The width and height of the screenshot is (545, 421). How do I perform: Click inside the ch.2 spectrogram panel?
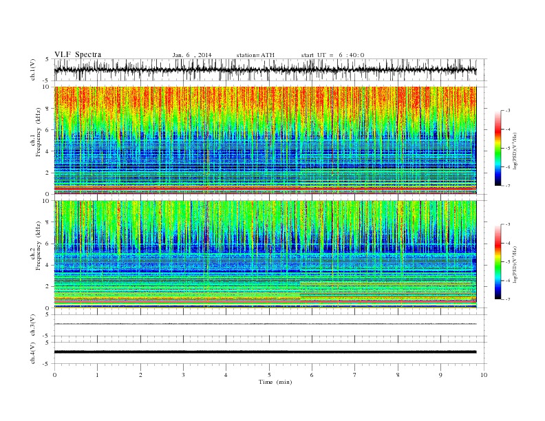pos(265,254)
